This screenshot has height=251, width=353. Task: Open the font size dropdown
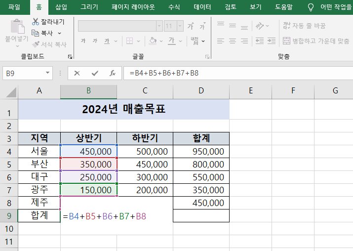pos(180,26)
